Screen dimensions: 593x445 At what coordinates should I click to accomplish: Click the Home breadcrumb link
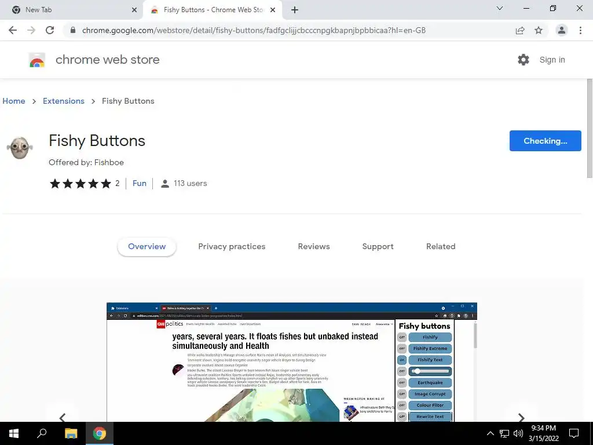point(14,101)
